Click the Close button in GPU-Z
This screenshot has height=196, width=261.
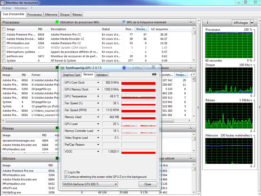pos(148,184)
